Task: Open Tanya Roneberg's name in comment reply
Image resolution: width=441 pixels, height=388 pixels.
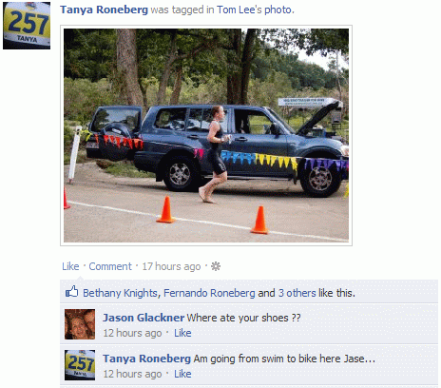Action: coord(146,359)
